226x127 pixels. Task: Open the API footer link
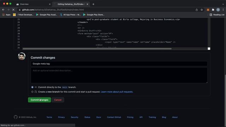[x=141, y=117]
